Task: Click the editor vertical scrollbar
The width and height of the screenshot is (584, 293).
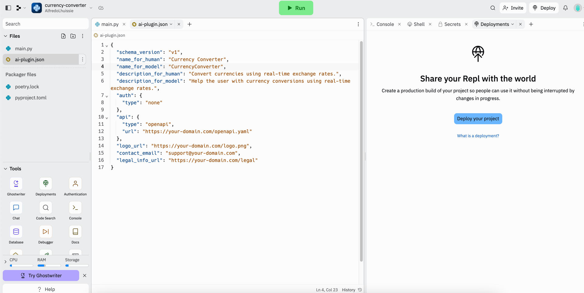Action: 361,151
